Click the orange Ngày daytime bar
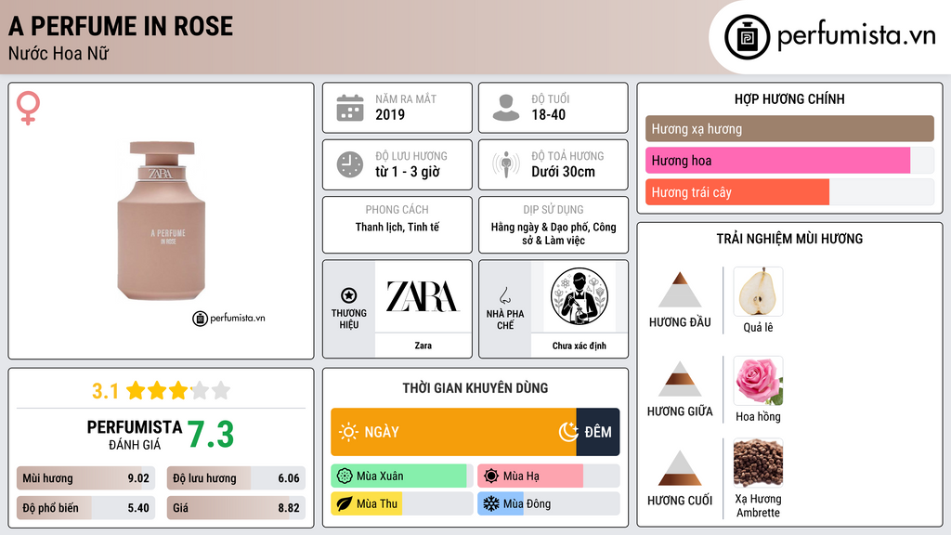Viewport: 951px width, 535px height. [453, 432]
